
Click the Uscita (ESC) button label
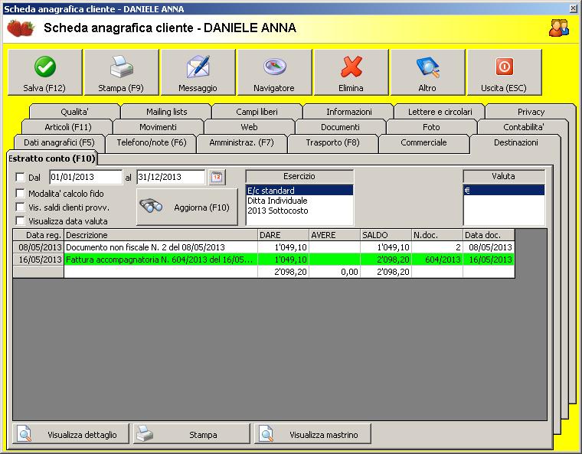[504, 88]
